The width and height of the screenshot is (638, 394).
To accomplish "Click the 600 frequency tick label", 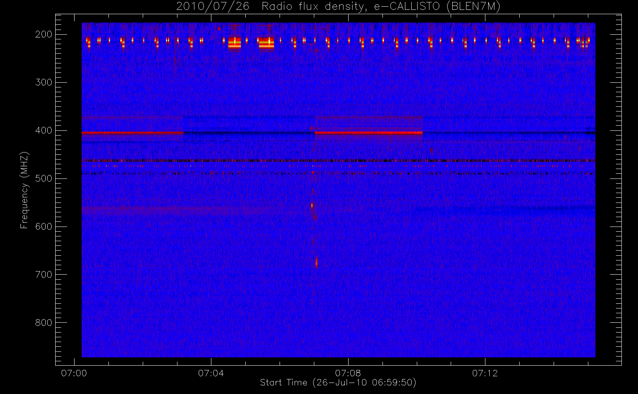I will [x=44, y=227].
